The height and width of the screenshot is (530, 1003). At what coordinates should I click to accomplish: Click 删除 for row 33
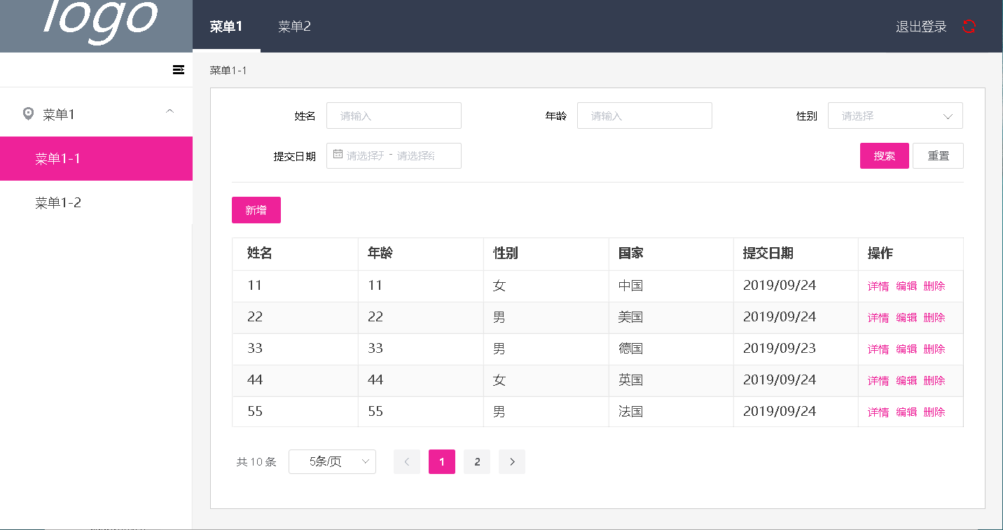pyautogui.click(x=934, y=349)
